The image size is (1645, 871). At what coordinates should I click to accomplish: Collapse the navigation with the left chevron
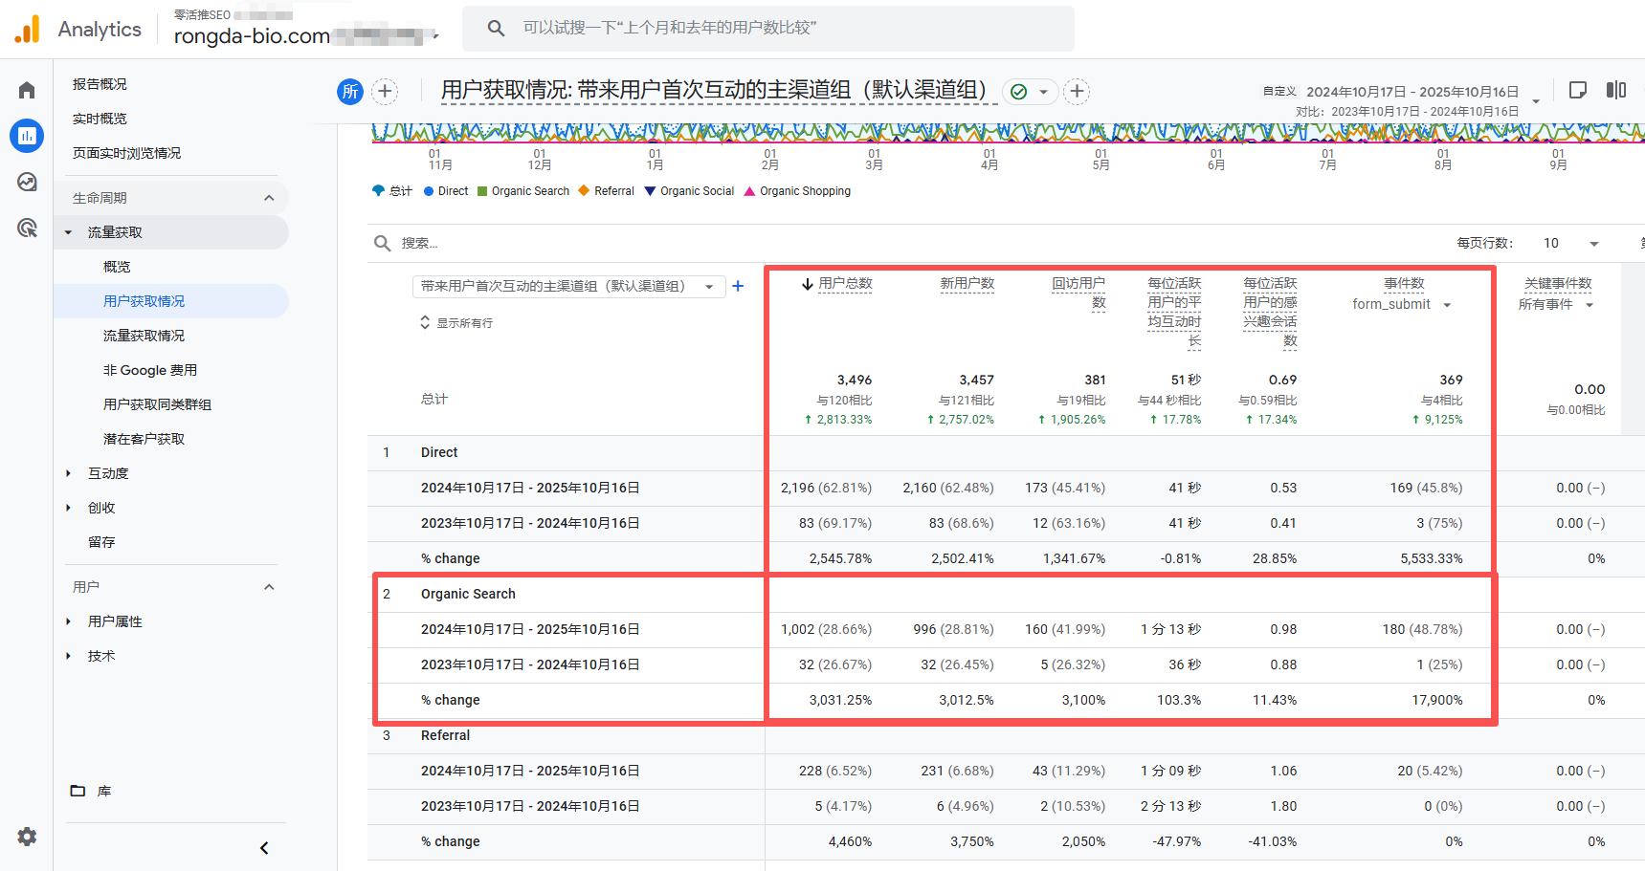click(x=264, y=848)
